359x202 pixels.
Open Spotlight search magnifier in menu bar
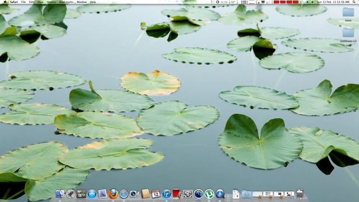click(354, 2)
